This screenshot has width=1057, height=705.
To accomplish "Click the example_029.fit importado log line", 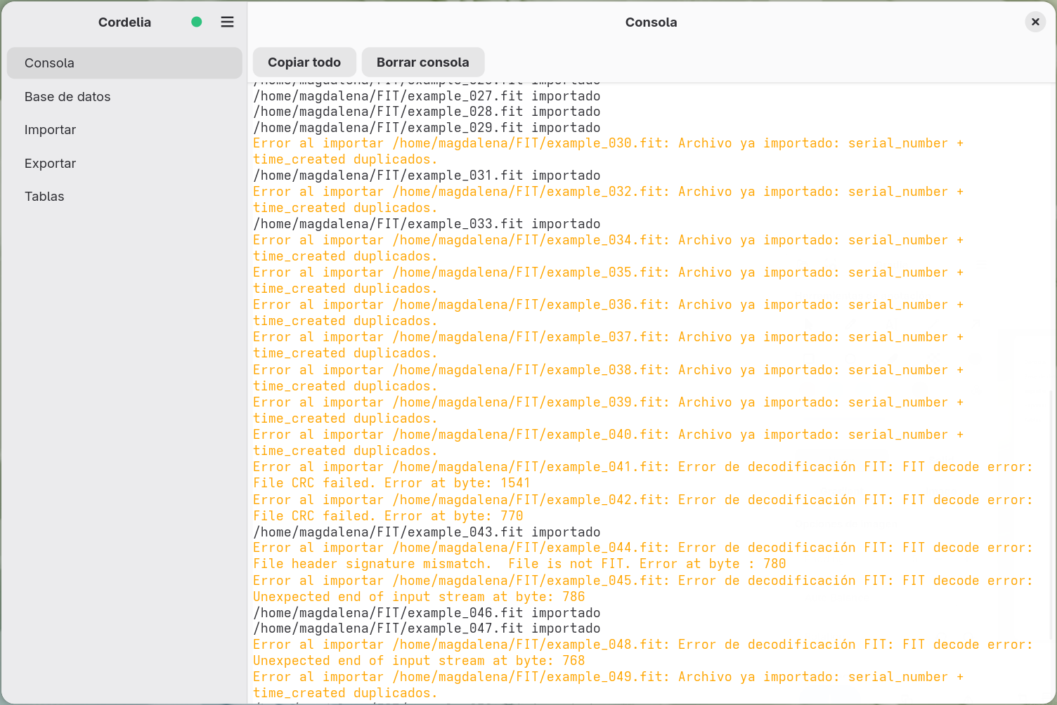I will [427, 127].
